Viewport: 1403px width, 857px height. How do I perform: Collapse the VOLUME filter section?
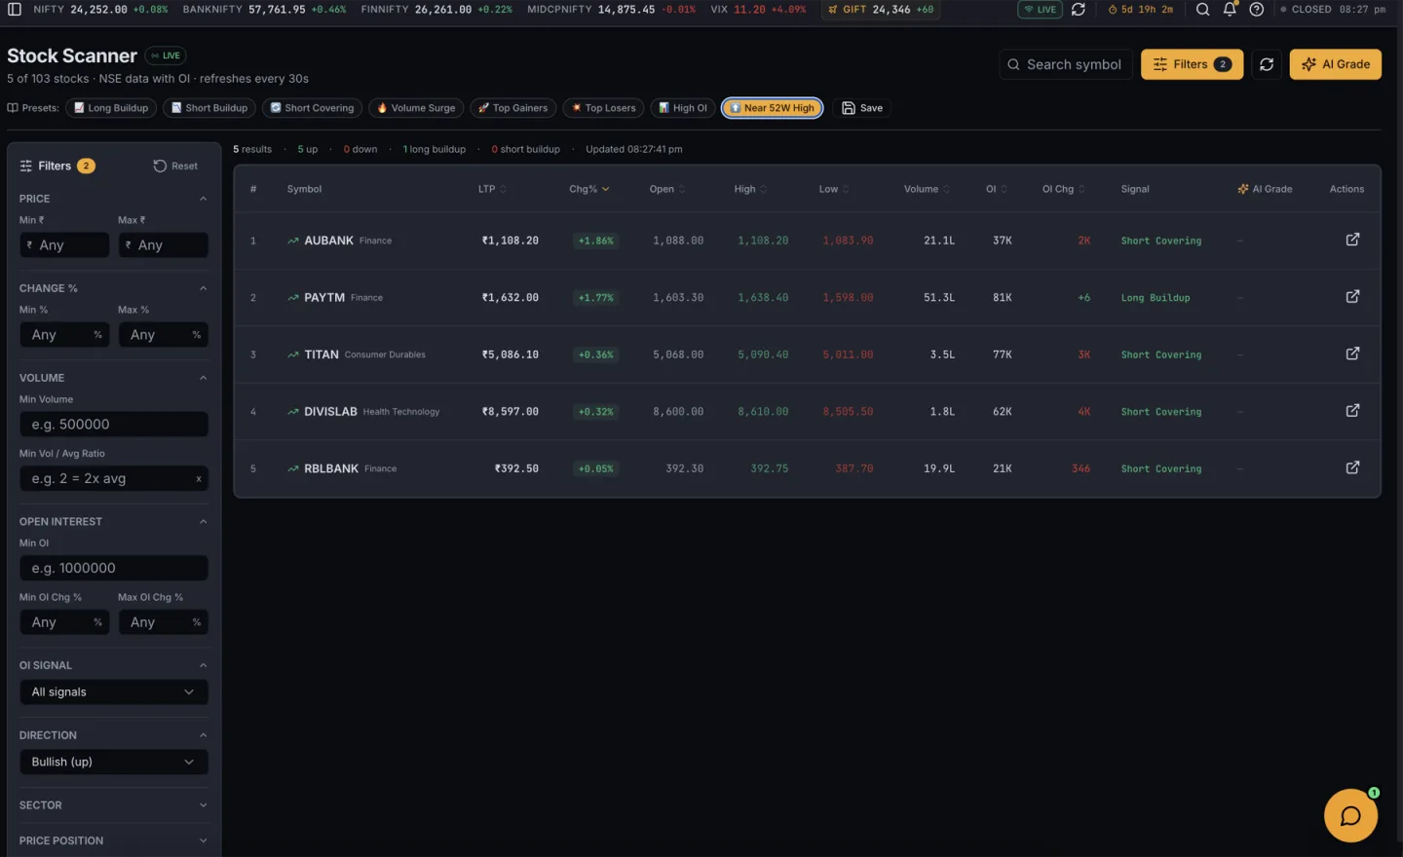click(113, 378)
